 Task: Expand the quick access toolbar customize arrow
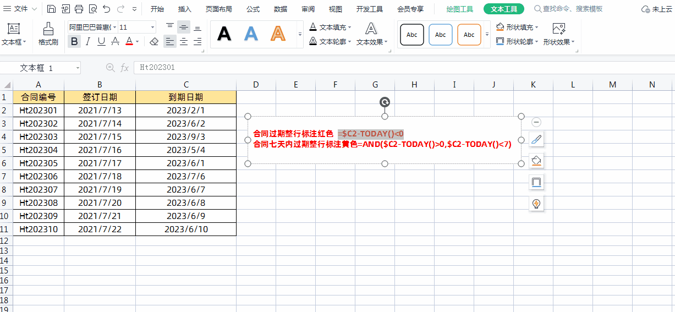click(135, 9)
